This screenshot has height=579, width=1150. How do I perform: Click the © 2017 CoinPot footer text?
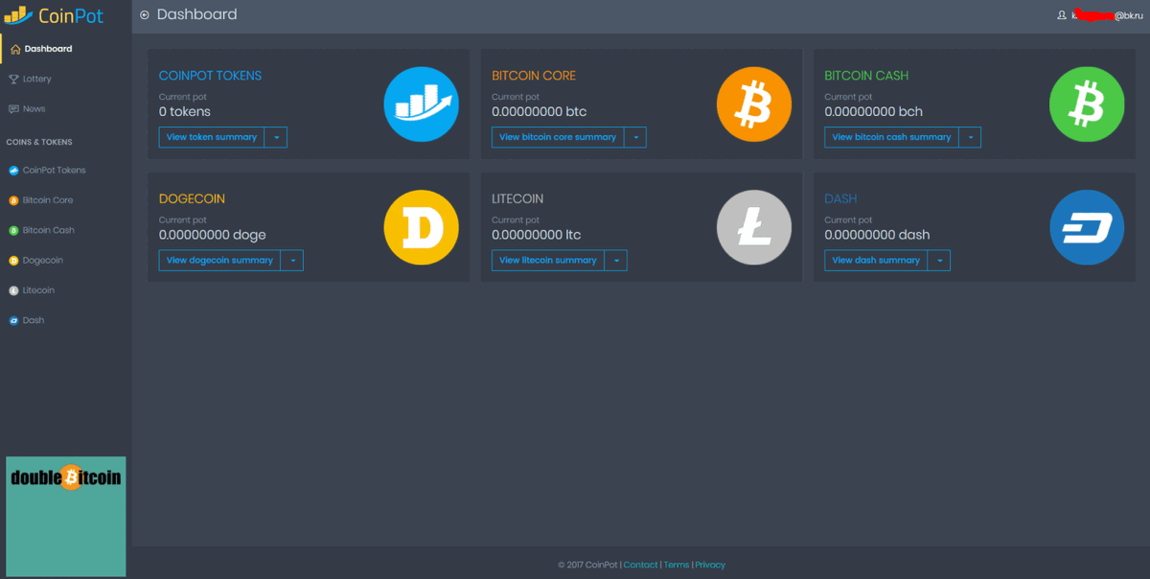click(587, 565)
